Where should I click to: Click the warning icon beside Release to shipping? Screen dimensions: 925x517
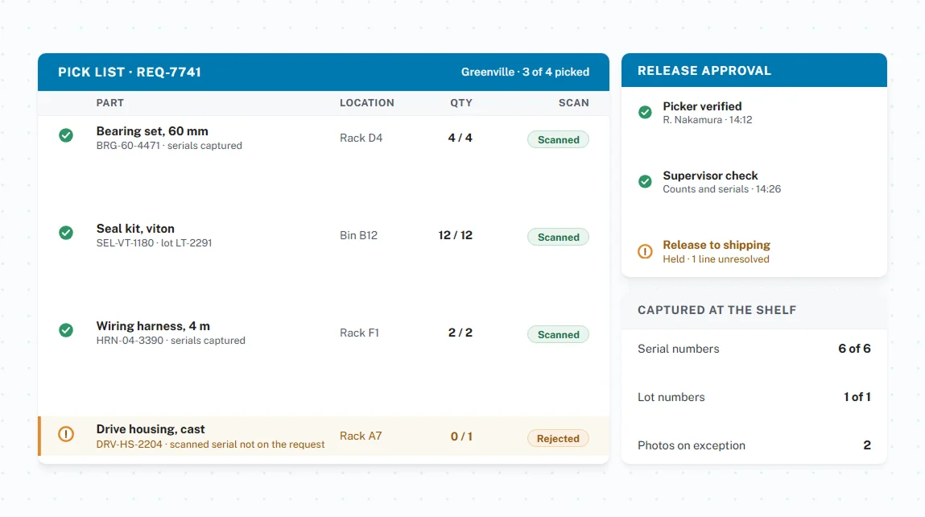645,251
